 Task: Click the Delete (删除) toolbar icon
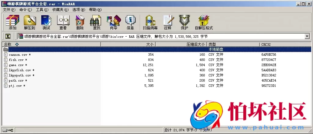(80, 22)
